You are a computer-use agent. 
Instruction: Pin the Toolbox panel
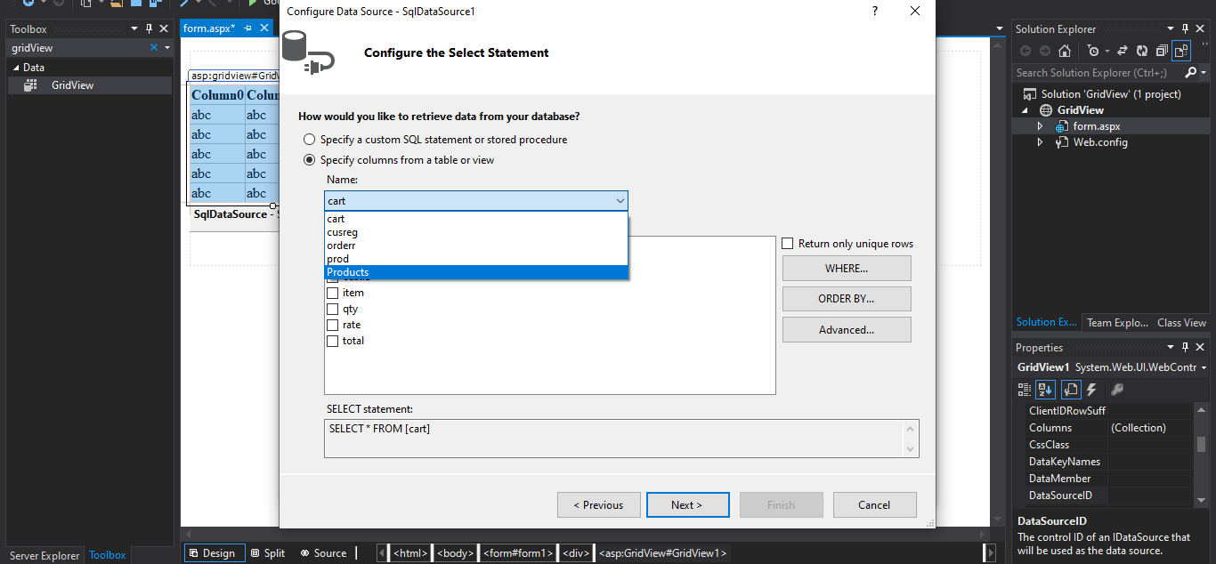point(149,28)
